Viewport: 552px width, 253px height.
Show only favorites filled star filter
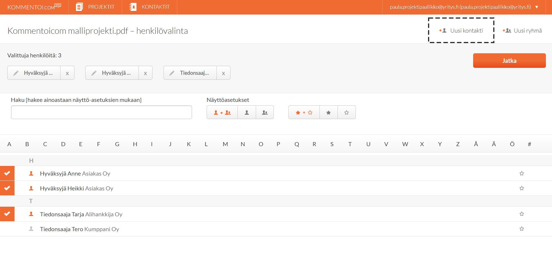click(329, 112)
